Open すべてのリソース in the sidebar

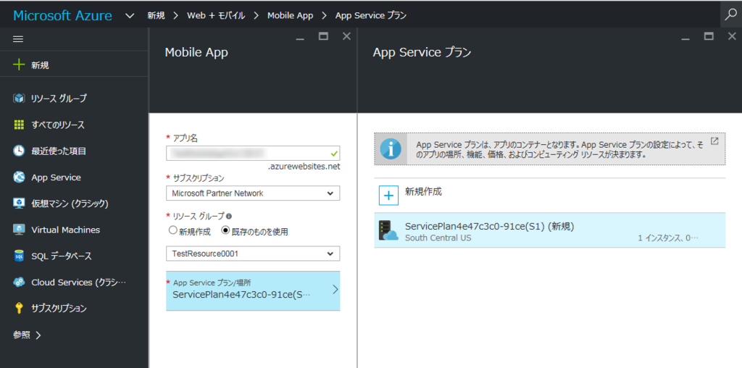pyautogui.click(x=58, y=125)
